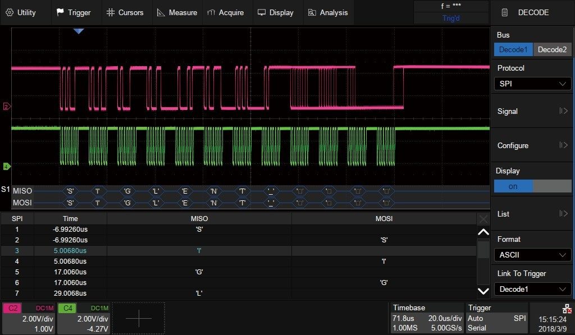The image size is (575, 335).
Task: Open the List settings
Action: tap(532, 214)
